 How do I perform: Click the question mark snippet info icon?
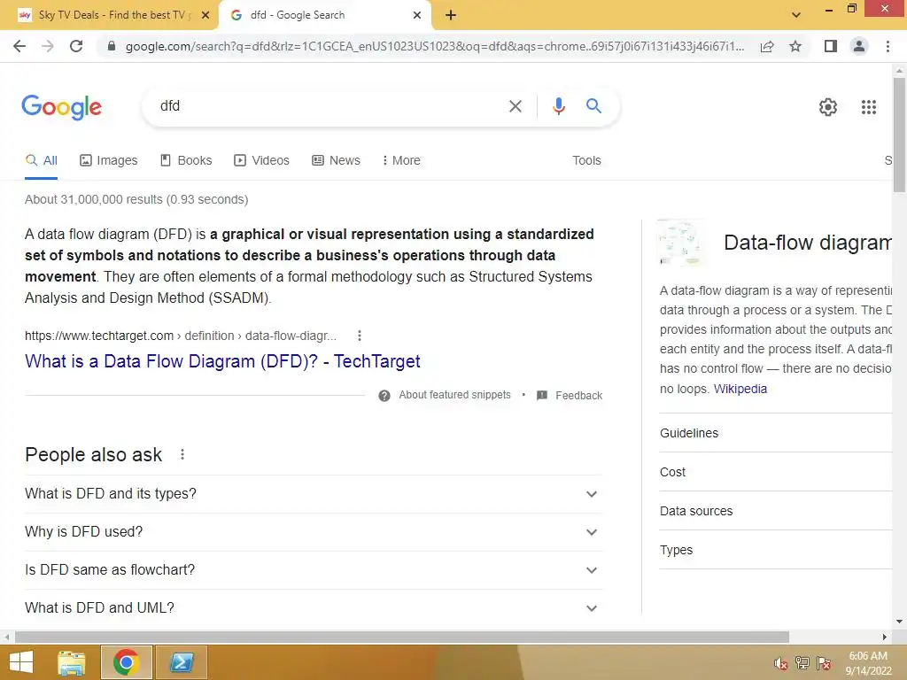coord(384,396)
